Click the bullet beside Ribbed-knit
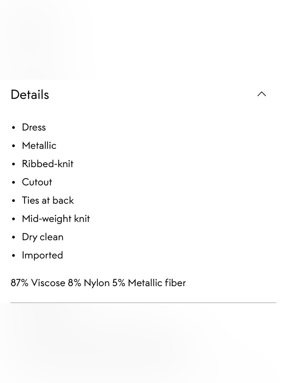The width and height of the screenshot is (287, 383). [x=13, y=164]
